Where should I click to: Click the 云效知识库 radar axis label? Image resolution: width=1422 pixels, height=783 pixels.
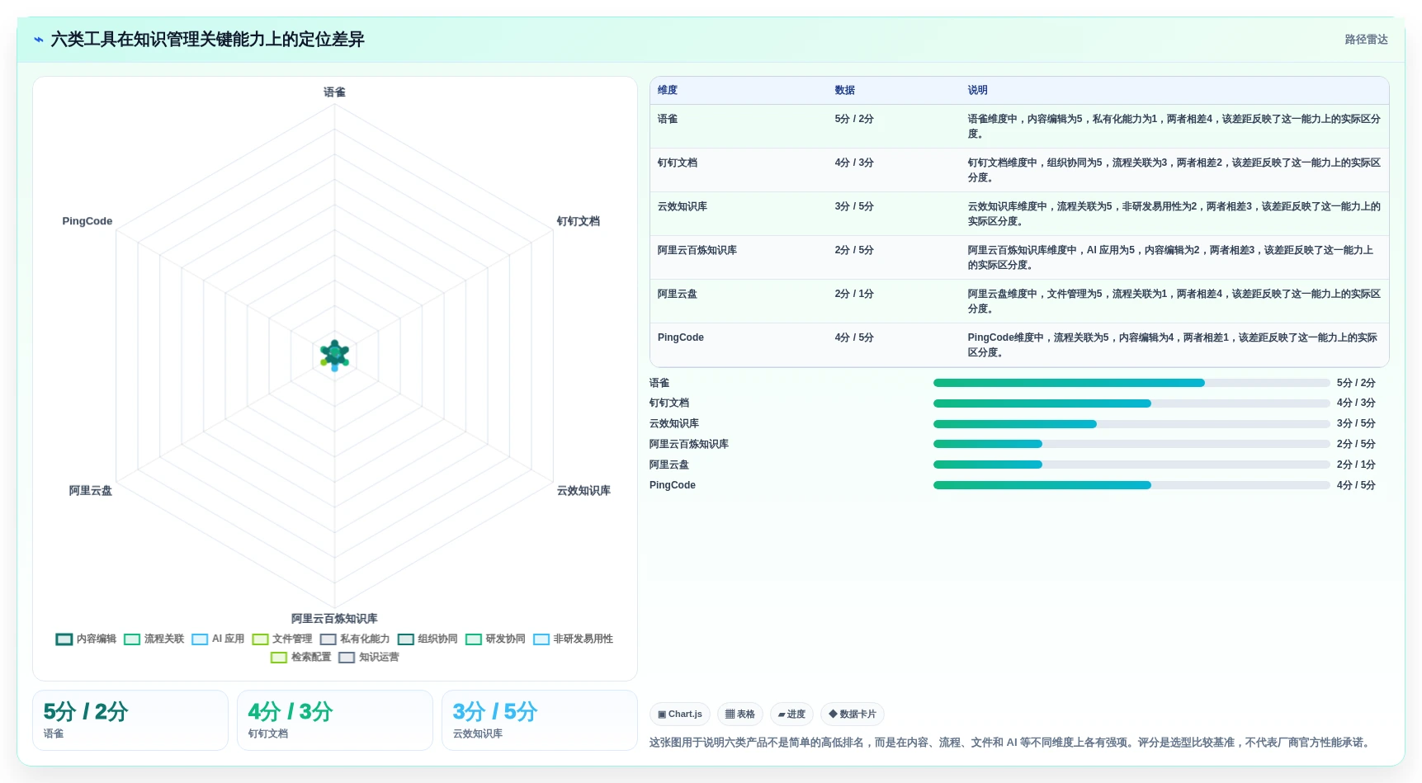583,491
